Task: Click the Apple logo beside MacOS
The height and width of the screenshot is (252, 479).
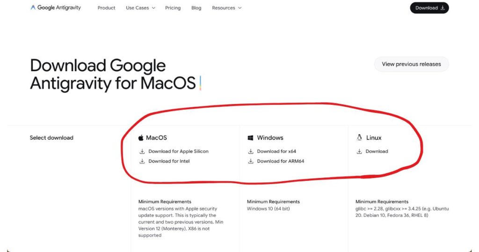Action: tap(140, 138)
